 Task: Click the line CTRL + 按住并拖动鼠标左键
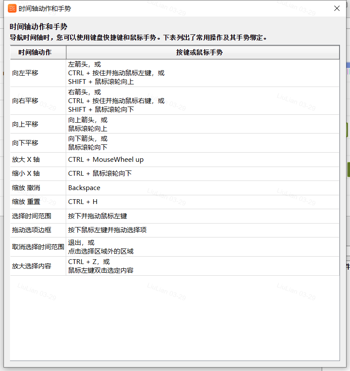point(116,73)
